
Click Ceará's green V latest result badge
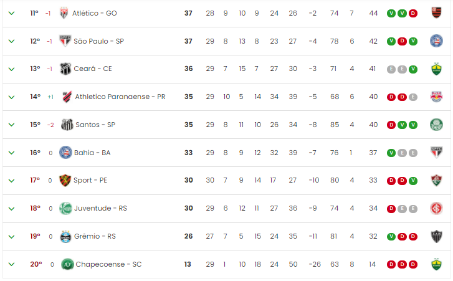pyautogui.click(x=413, y=69)
